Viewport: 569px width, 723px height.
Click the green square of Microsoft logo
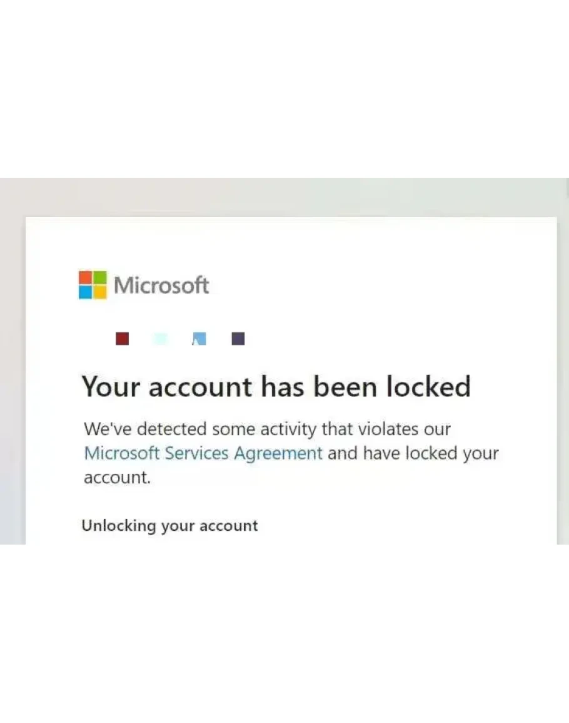pos(99,278)
